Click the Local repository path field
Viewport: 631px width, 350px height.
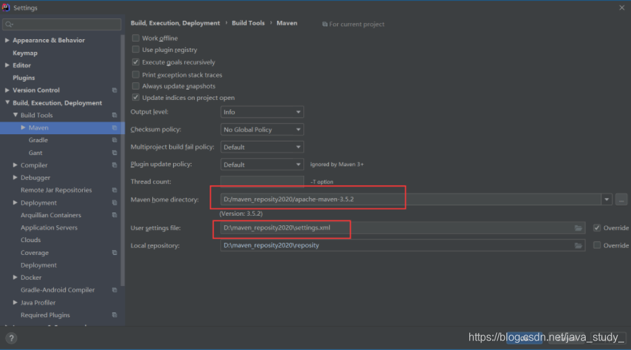[402, 245]
